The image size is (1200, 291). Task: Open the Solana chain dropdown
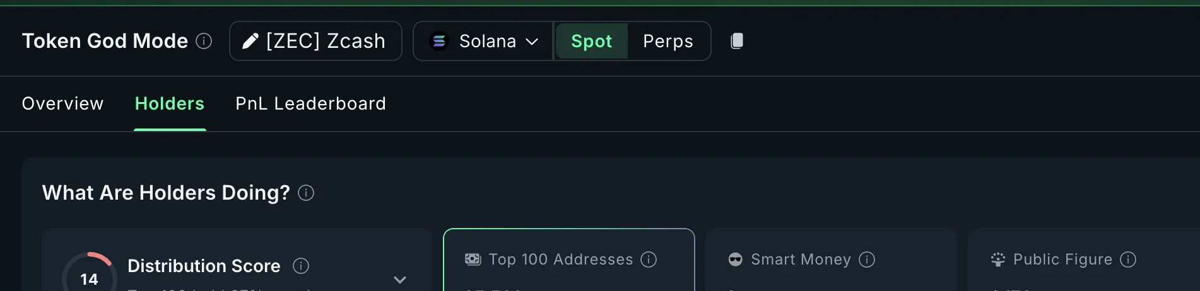[x=532, y=41]
